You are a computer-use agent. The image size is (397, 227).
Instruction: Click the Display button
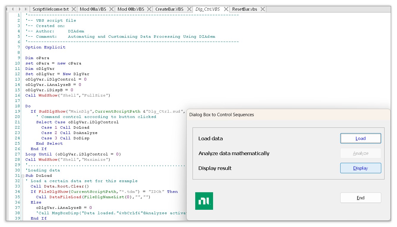click(360, 168)
